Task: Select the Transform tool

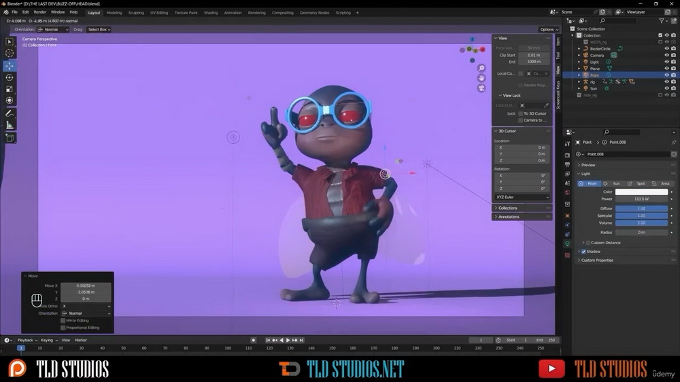Action: click(10, 100)
